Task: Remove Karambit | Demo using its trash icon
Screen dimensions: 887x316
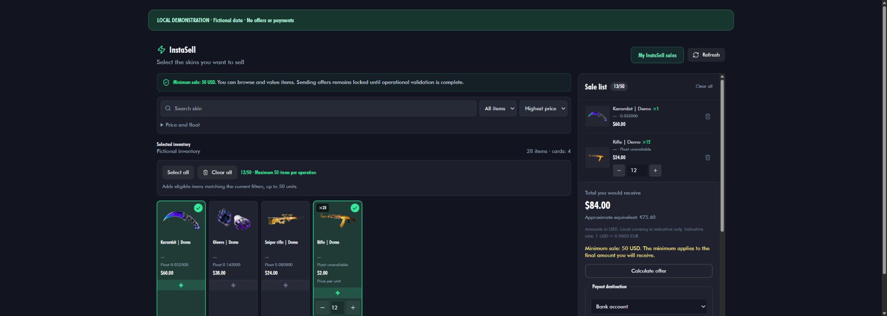Action: pyautogui.click(x=708, y=116)
